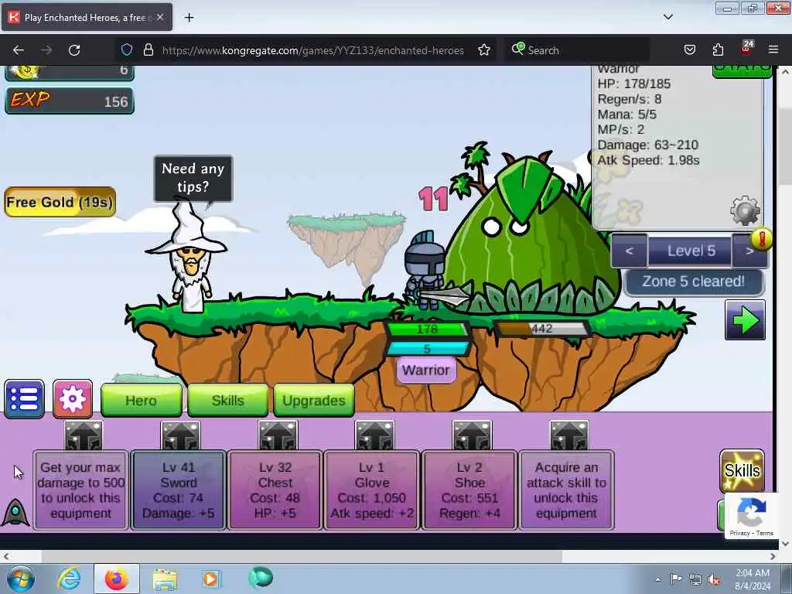Viewport: 792px width, 594px height.
Task: Click upgrade arrow above attack skill card
Action: tap(568, 436)
